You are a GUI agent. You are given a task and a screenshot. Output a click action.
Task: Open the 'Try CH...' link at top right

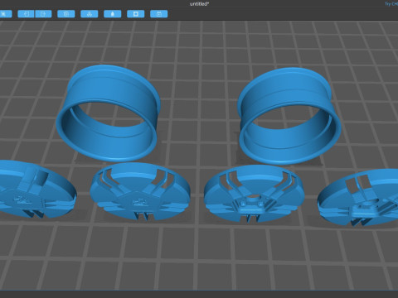[391, 4]
